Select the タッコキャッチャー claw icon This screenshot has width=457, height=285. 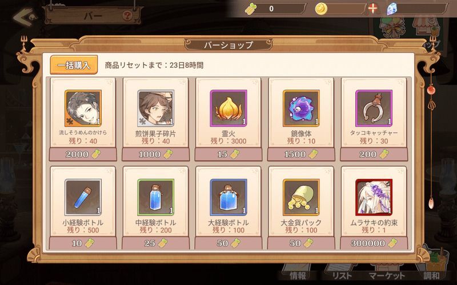374,108
